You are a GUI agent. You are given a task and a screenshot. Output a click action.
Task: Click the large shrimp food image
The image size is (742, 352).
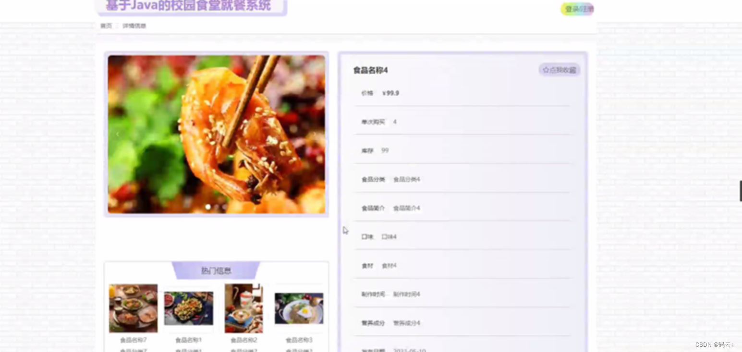click(217, 134)
